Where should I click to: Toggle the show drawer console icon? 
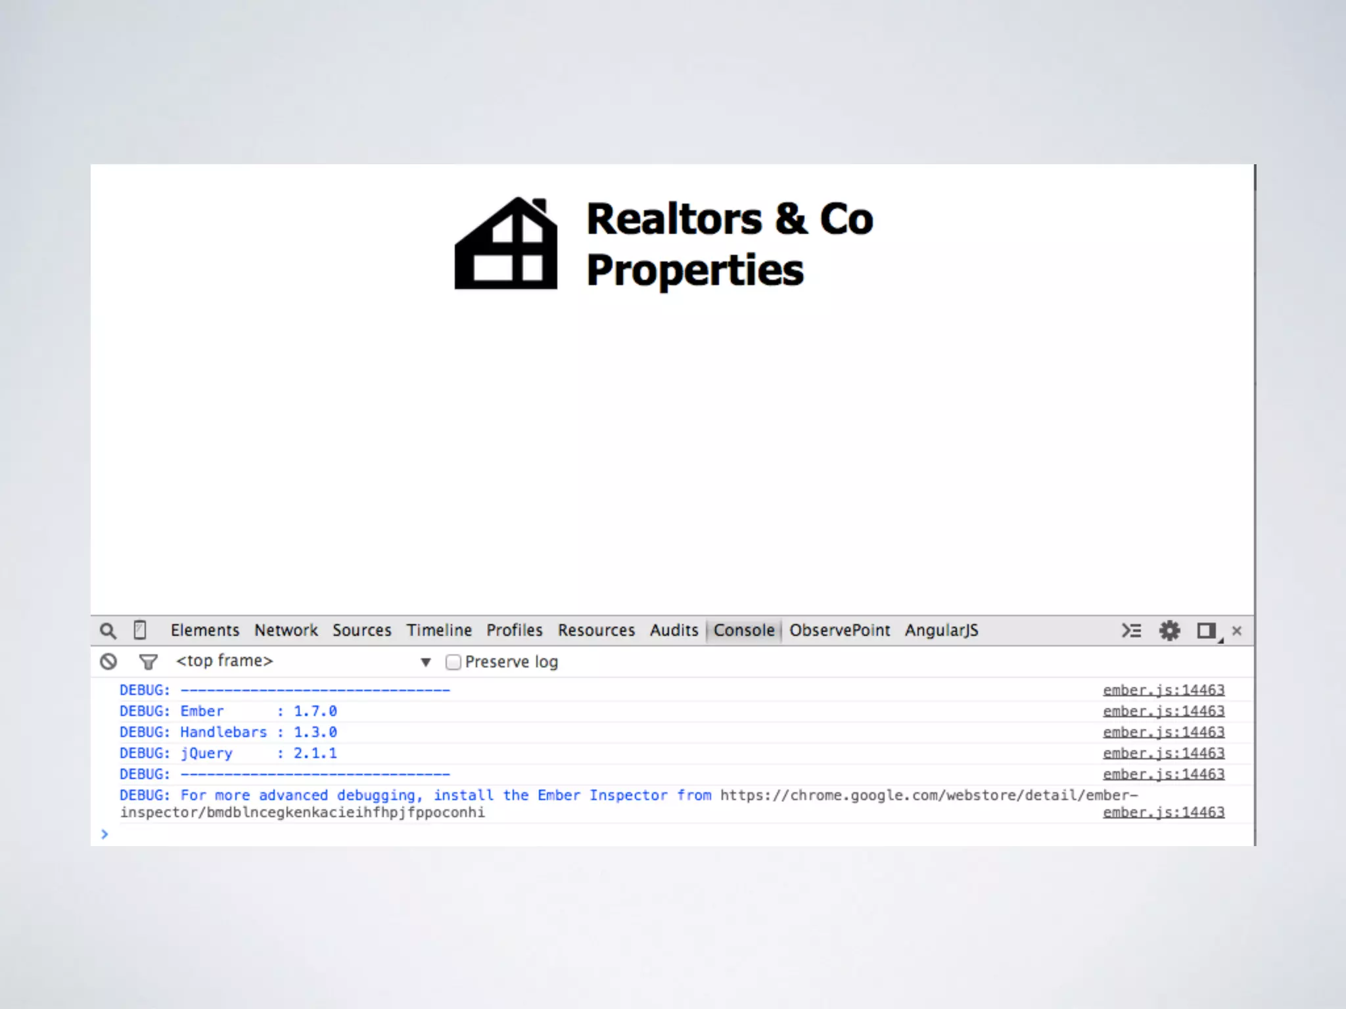(1131, 631)
